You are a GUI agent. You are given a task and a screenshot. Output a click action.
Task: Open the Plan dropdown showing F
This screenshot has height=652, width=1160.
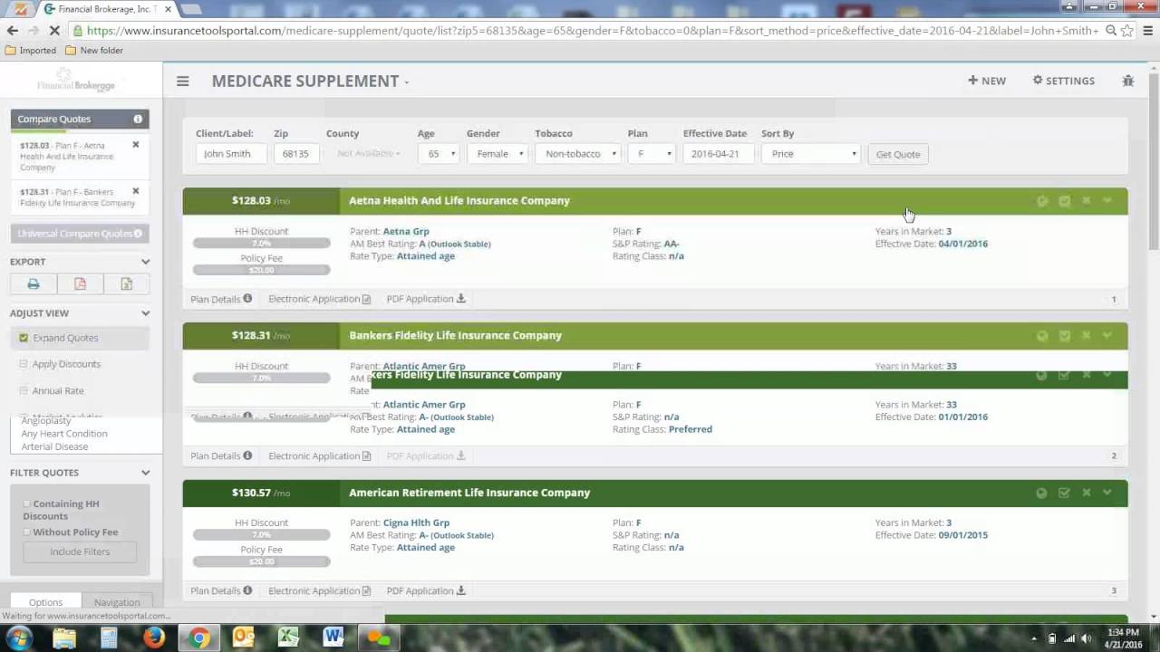(651, 154)
